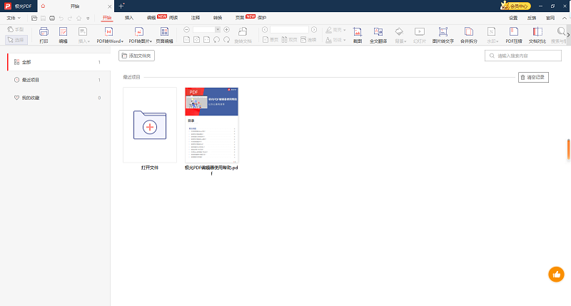This screenshot has width=571, height=306.
Task: Click the Page Edit (页面编辑) grid icon
Action: [x=164, y=35]
